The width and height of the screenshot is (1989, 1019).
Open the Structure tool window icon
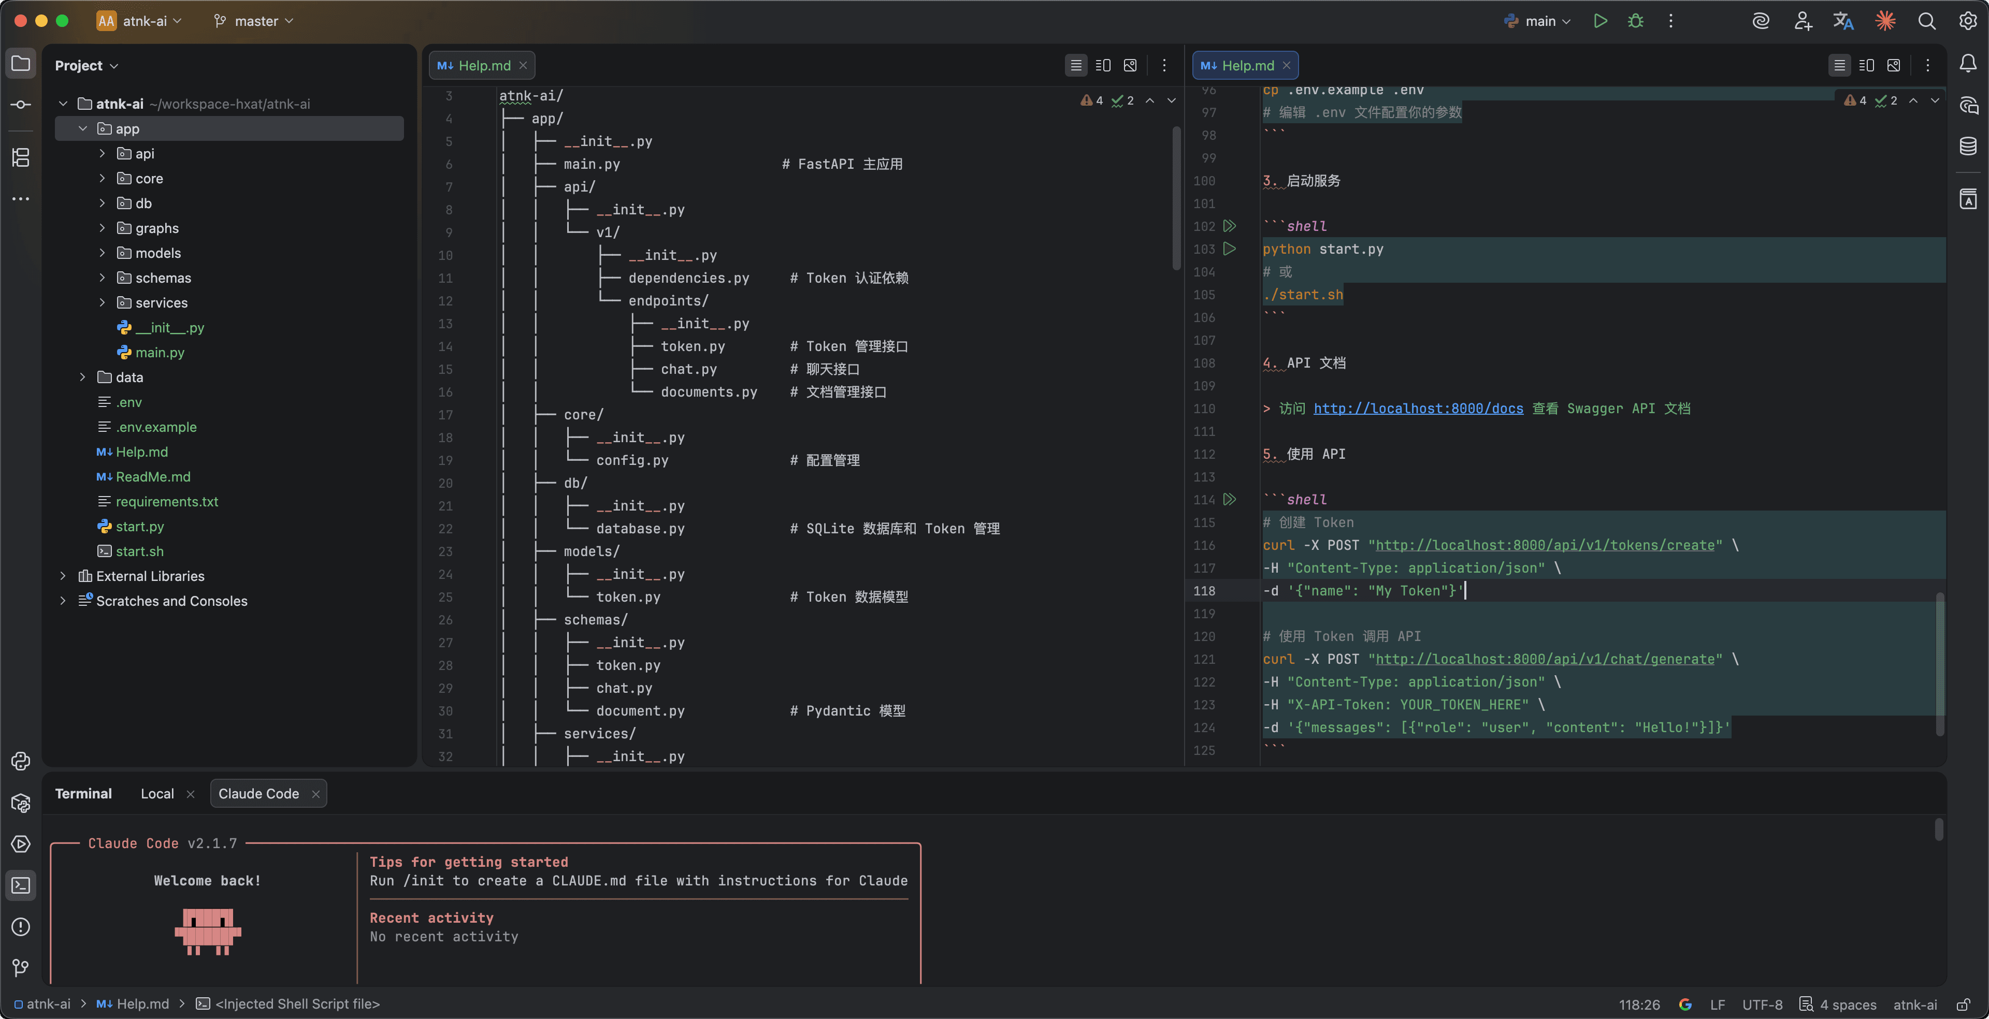coord(21,157)
